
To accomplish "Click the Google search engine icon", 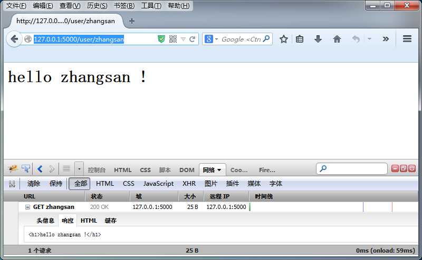I will [208, 39].
